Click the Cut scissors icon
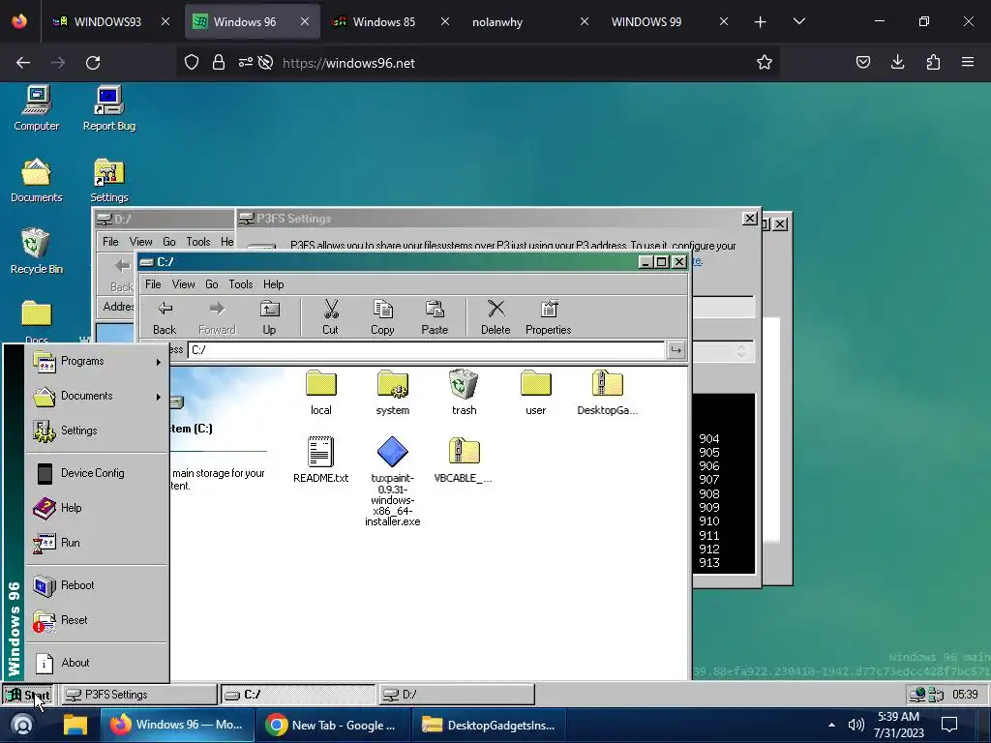The image size is (991, 743). (x=331, y=317)
